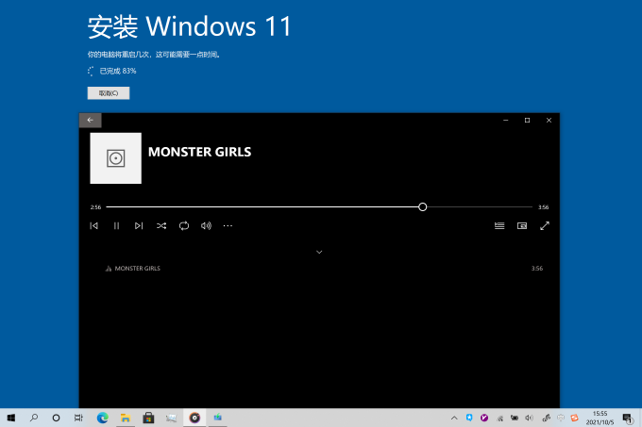
Task: Cancel the Windows 11 installation
Action: coord(109,93)
